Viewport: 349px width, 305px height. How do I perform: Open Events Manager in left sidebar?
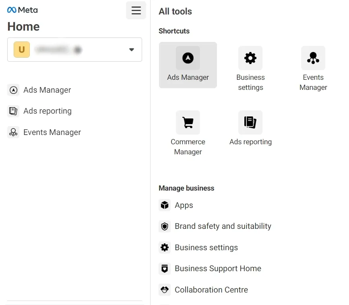click(52, 132)
